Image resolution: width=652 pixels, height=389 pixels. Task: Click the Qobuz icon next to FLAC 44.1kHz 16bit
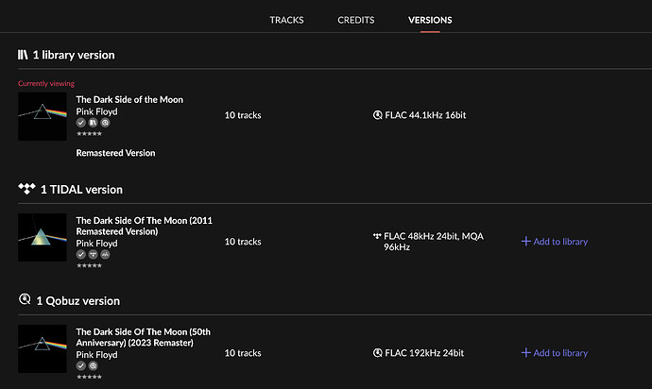[x=378, y=115]
